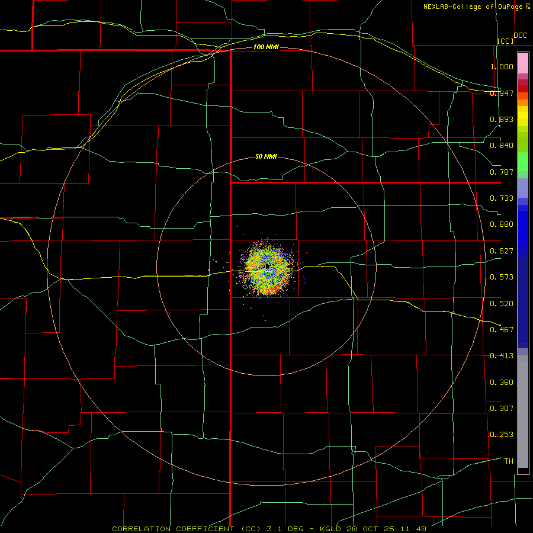
Task: Click the 0.680 scale value
Action: coord(502,224)
